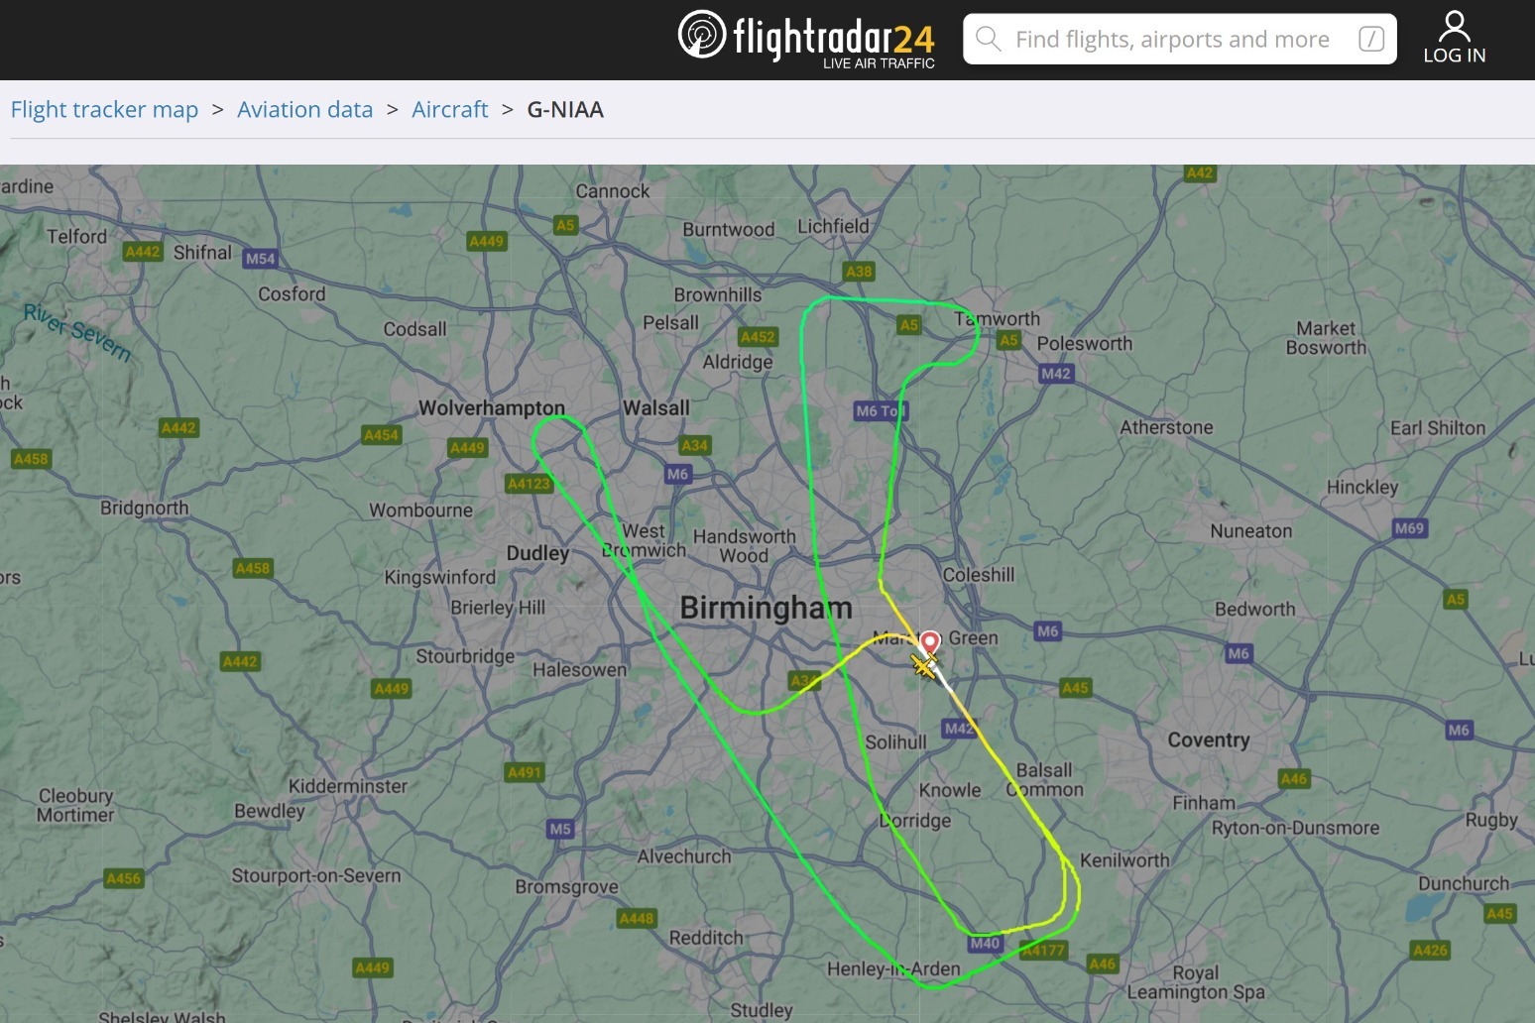Click the Coventry label on the map

1209,740
